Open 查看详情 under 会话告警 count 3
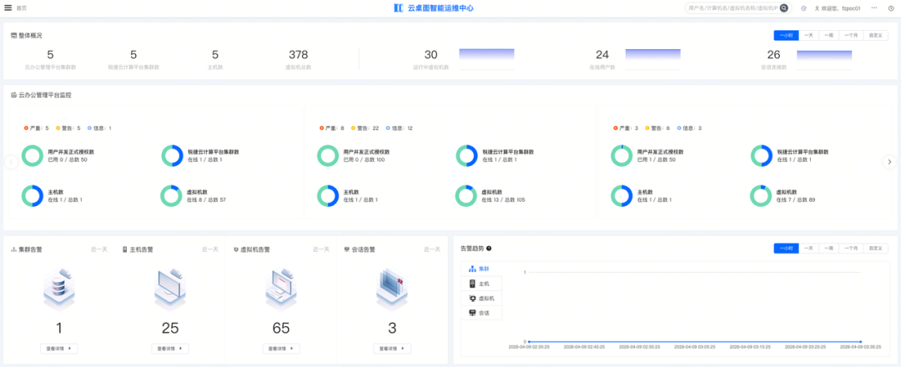This screenshot has width=901, height=367. pos(392,349)
